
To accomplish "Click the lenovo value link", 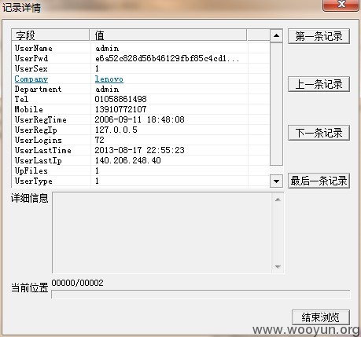I will [x=109, y=79].
